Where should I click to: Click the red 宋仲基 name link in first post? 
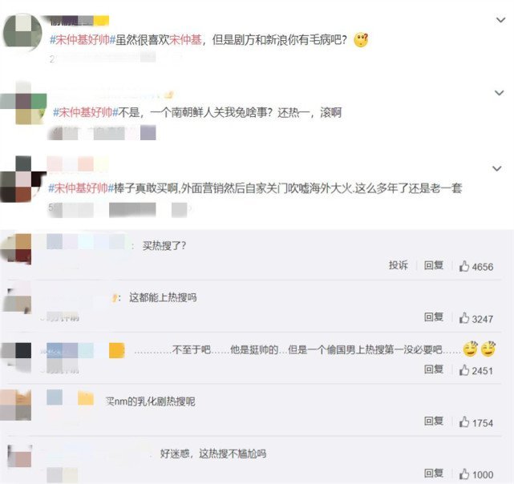pyautogui.click(x=185, y=40)
